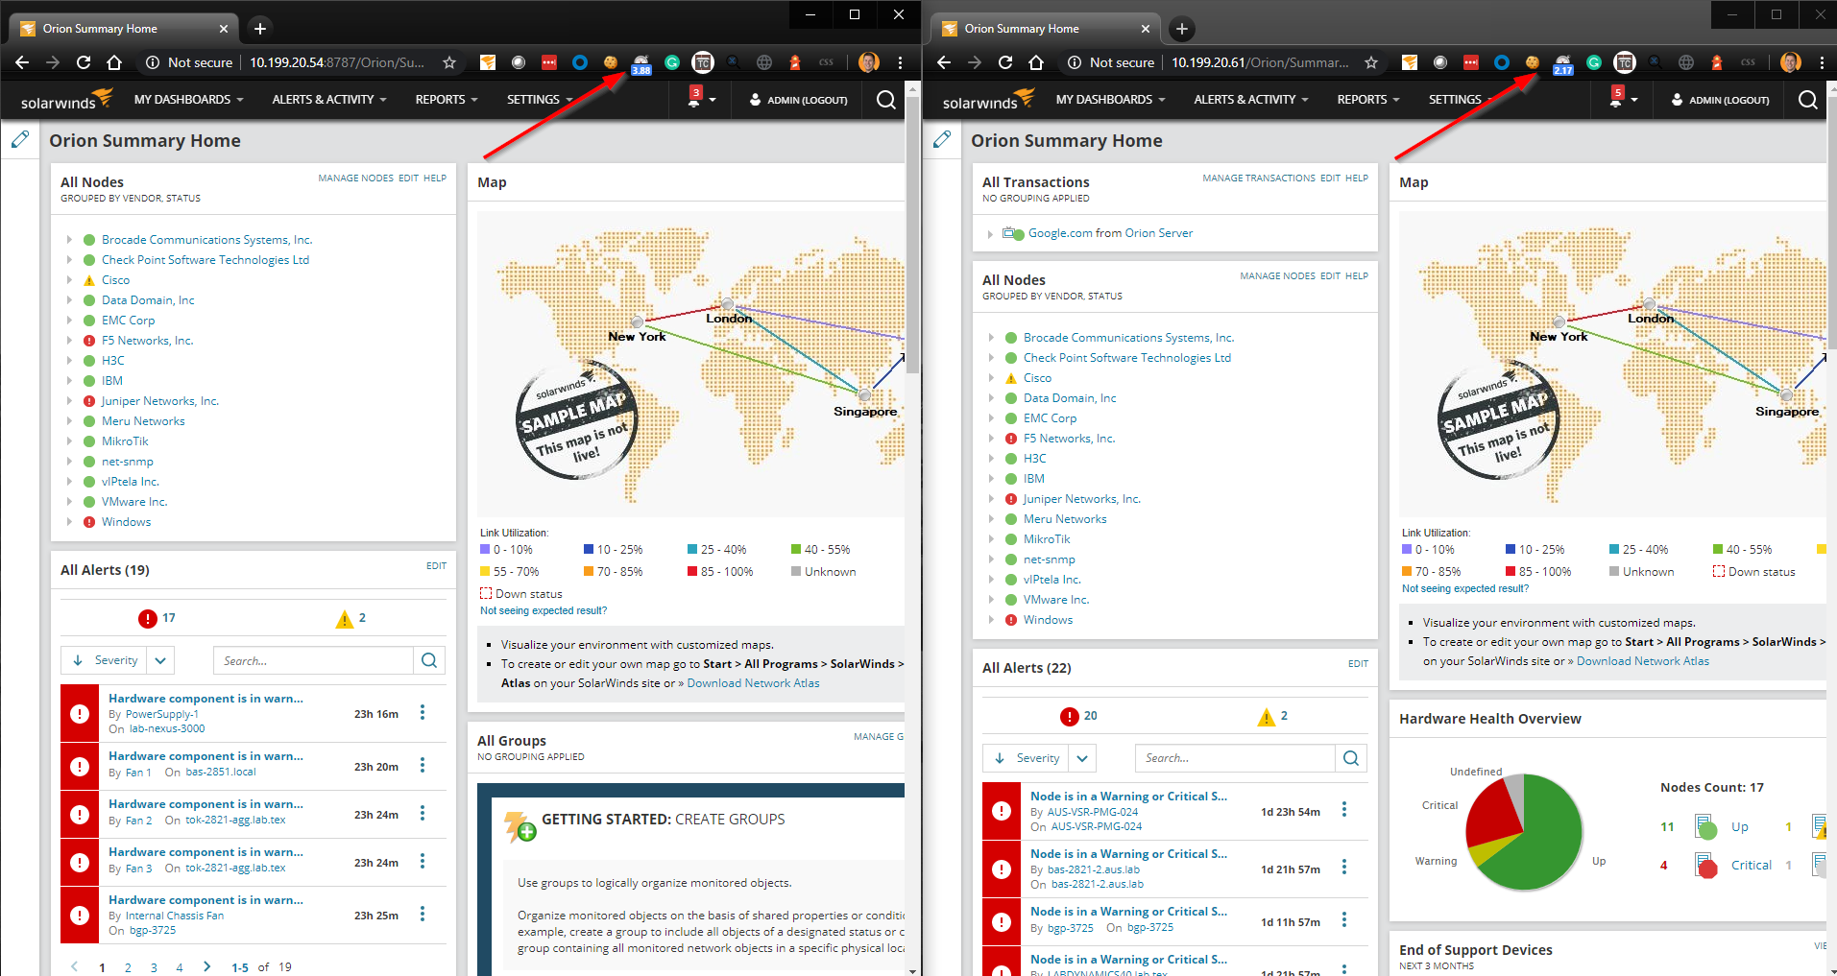Open My Dashboards menu in left window

188,100
